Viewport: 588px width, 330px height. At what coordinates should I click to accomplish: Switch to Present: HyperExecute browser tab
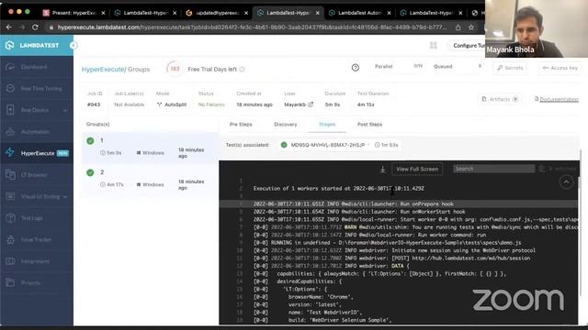coord(73,13)
